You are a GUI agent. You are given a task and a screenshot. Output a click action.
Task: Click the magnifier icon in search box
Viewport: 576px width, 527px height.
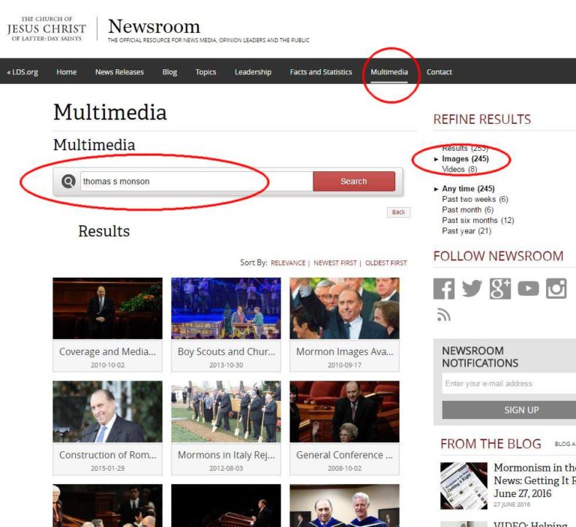[69, 181]
